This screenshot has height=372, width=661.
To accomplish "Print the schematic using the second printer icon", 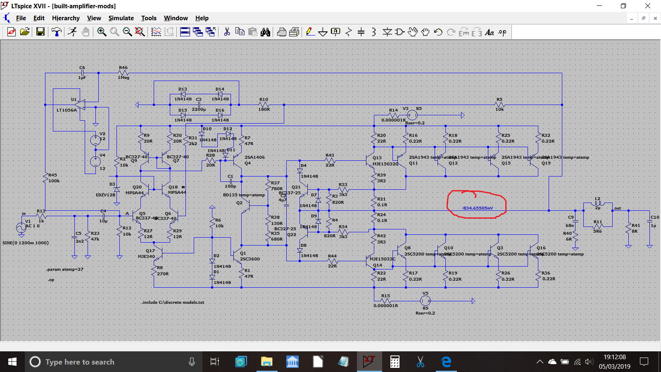I will (295, 32).
